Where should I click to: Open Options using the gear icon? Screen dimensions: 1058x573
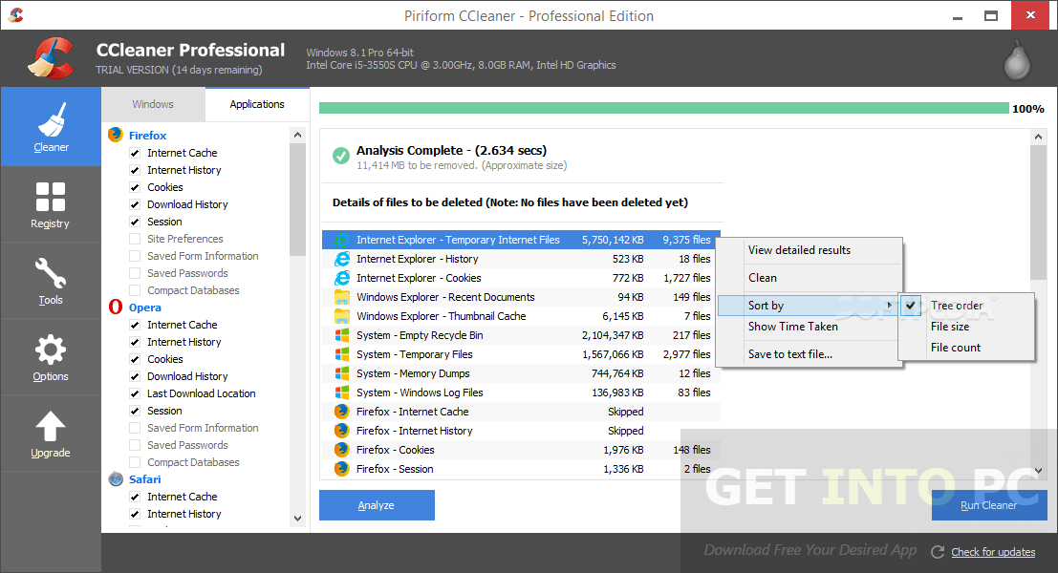pos(51,353)
